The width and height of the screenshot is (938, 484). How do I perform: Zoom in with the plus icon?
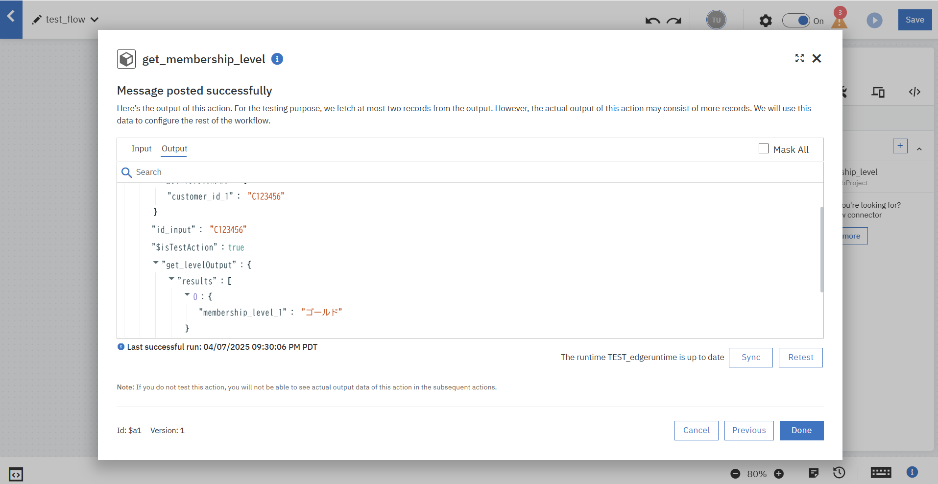(779, 474)
